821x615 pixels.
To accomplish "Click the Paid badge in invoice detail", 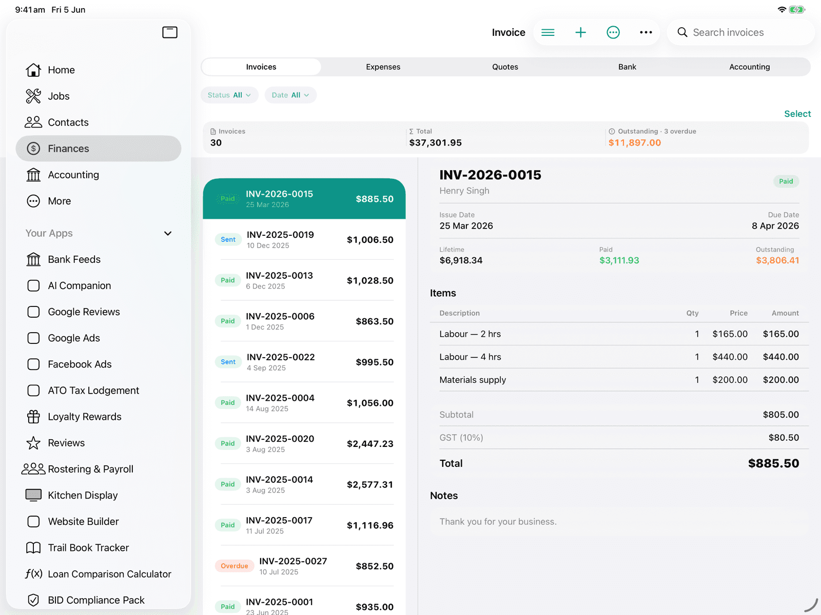I will (786, 181).
